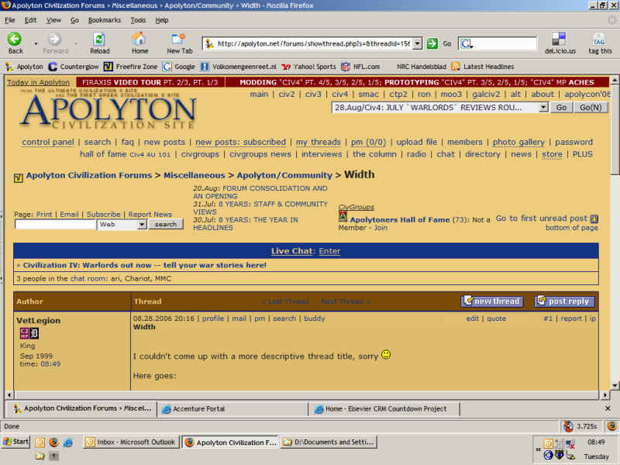The height and width of the screenshot is (465, 620).
Task: Go to the Home page icon
Action: (x=139, y=39)
